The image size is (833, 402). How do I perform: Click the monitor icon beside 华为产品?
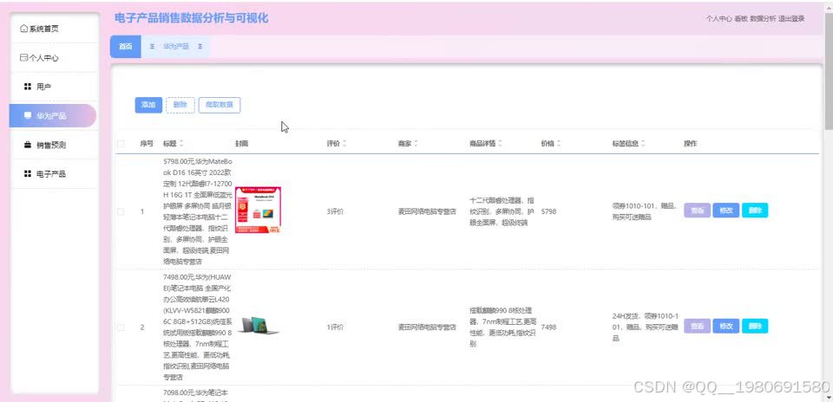click(x=28, y=115)
